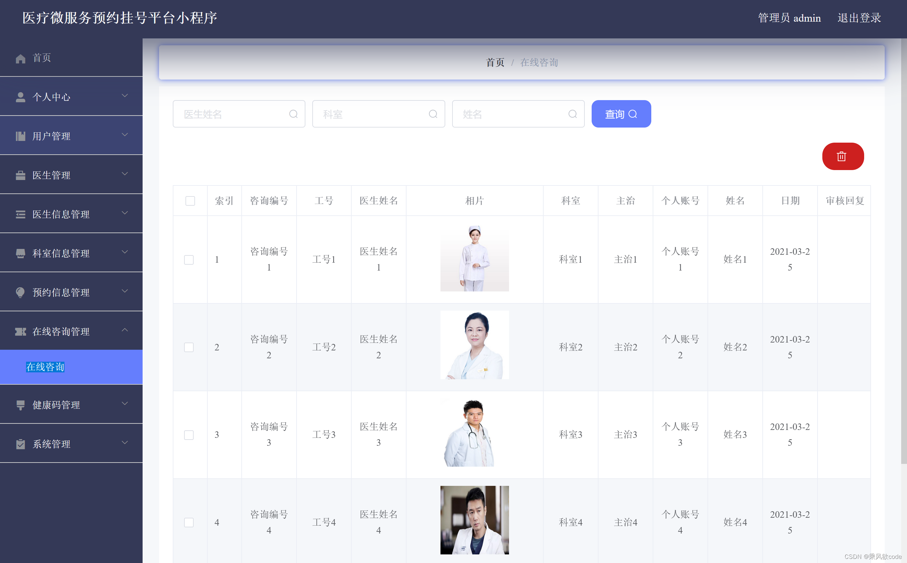The height and width of the screenshot is (563, 907).
Task: Expand the 健康码管理 menu chevron
Action: tap(125, 403)
